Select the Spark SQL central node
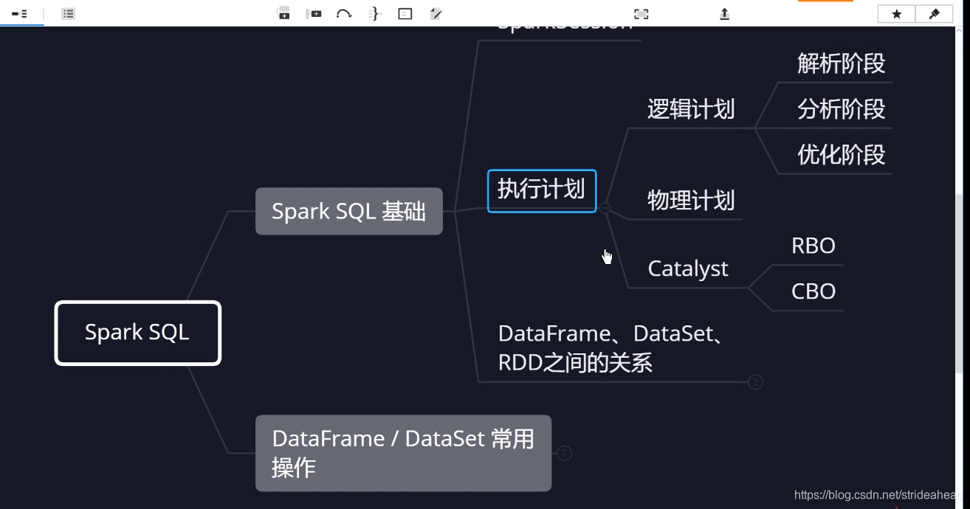Screen dimensions: 970x509 tap(138, 333)
